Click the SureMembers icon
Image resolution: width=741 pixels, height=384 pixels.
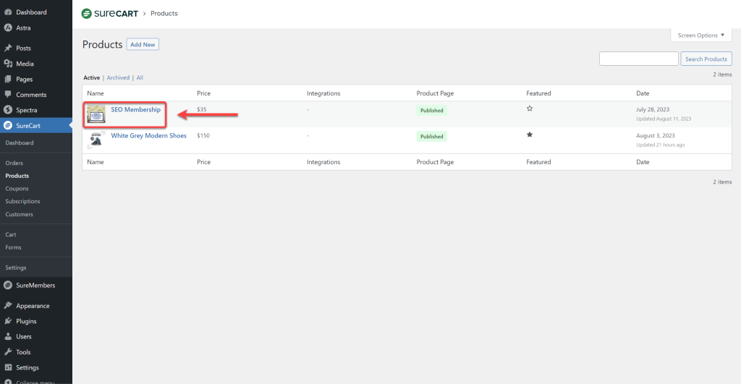8,285
